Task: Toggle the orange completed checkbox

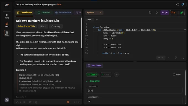Action: click(x=68, y=102)
